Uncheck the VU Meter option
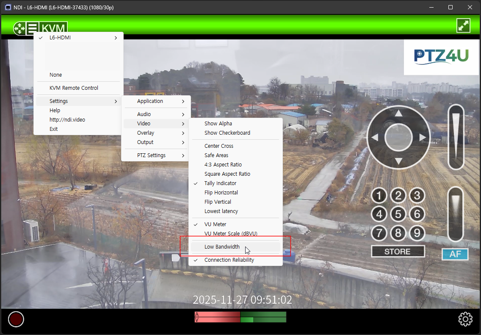This screenshot has height=335, width=481. coord(235,224)
